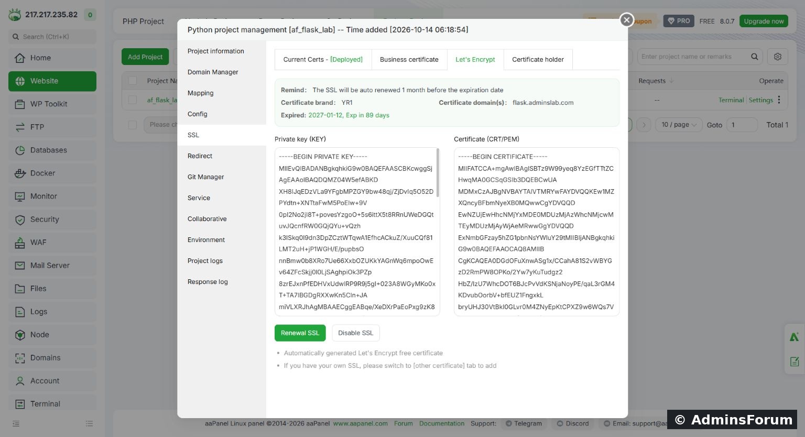Close the Python project management dialog

coord(626,20)
